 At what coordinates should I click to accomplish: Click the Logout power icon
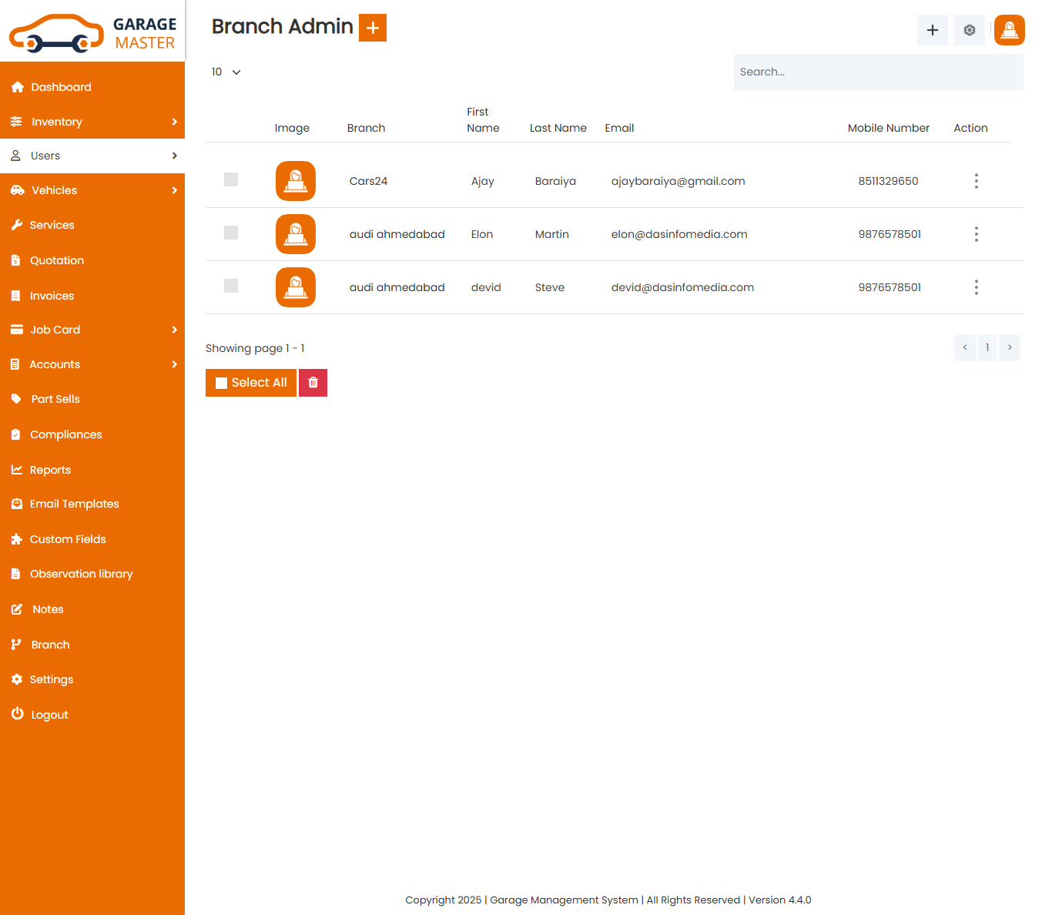[x=17, y=714]
